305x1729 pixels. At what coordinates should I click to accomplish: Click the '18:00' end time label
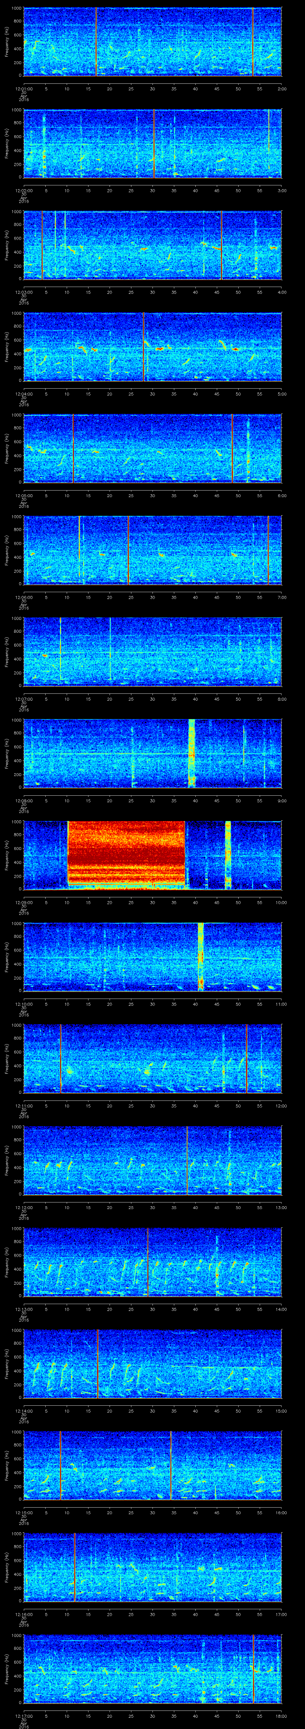click(281, 1715)
